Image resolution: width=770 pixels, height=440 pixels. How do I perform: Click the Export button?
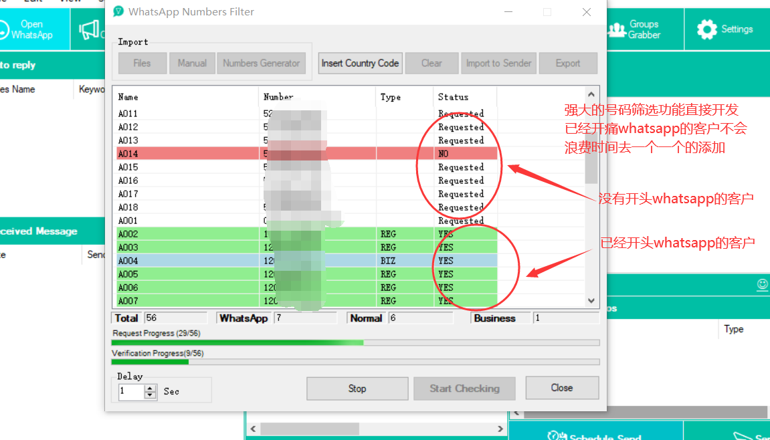[x=568, y=64]
